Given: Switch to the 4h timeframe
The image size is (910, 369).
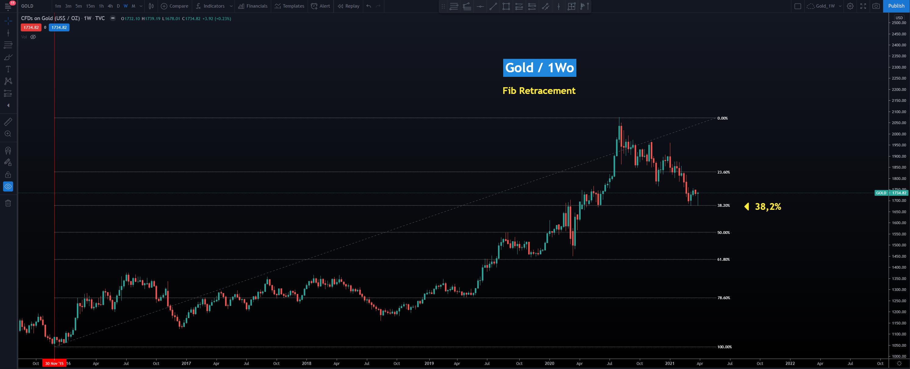Looking at the screenshot, I should [x=110, y=6].
